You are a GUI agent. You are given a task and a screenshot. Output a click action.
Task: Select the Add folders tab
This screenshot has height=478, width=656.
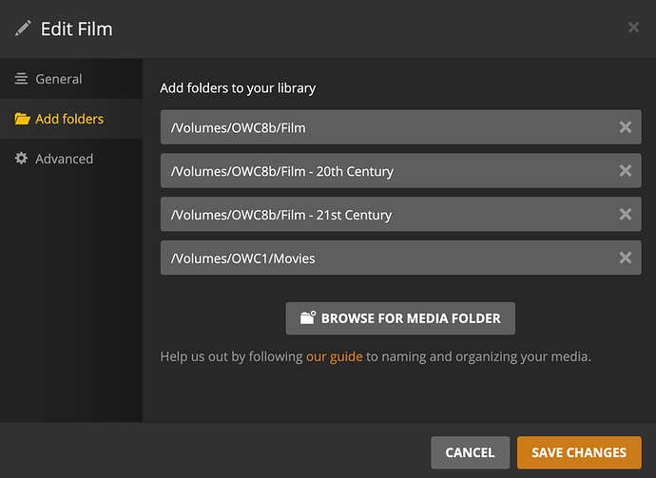pyautogui.click(x=69, y=119)
